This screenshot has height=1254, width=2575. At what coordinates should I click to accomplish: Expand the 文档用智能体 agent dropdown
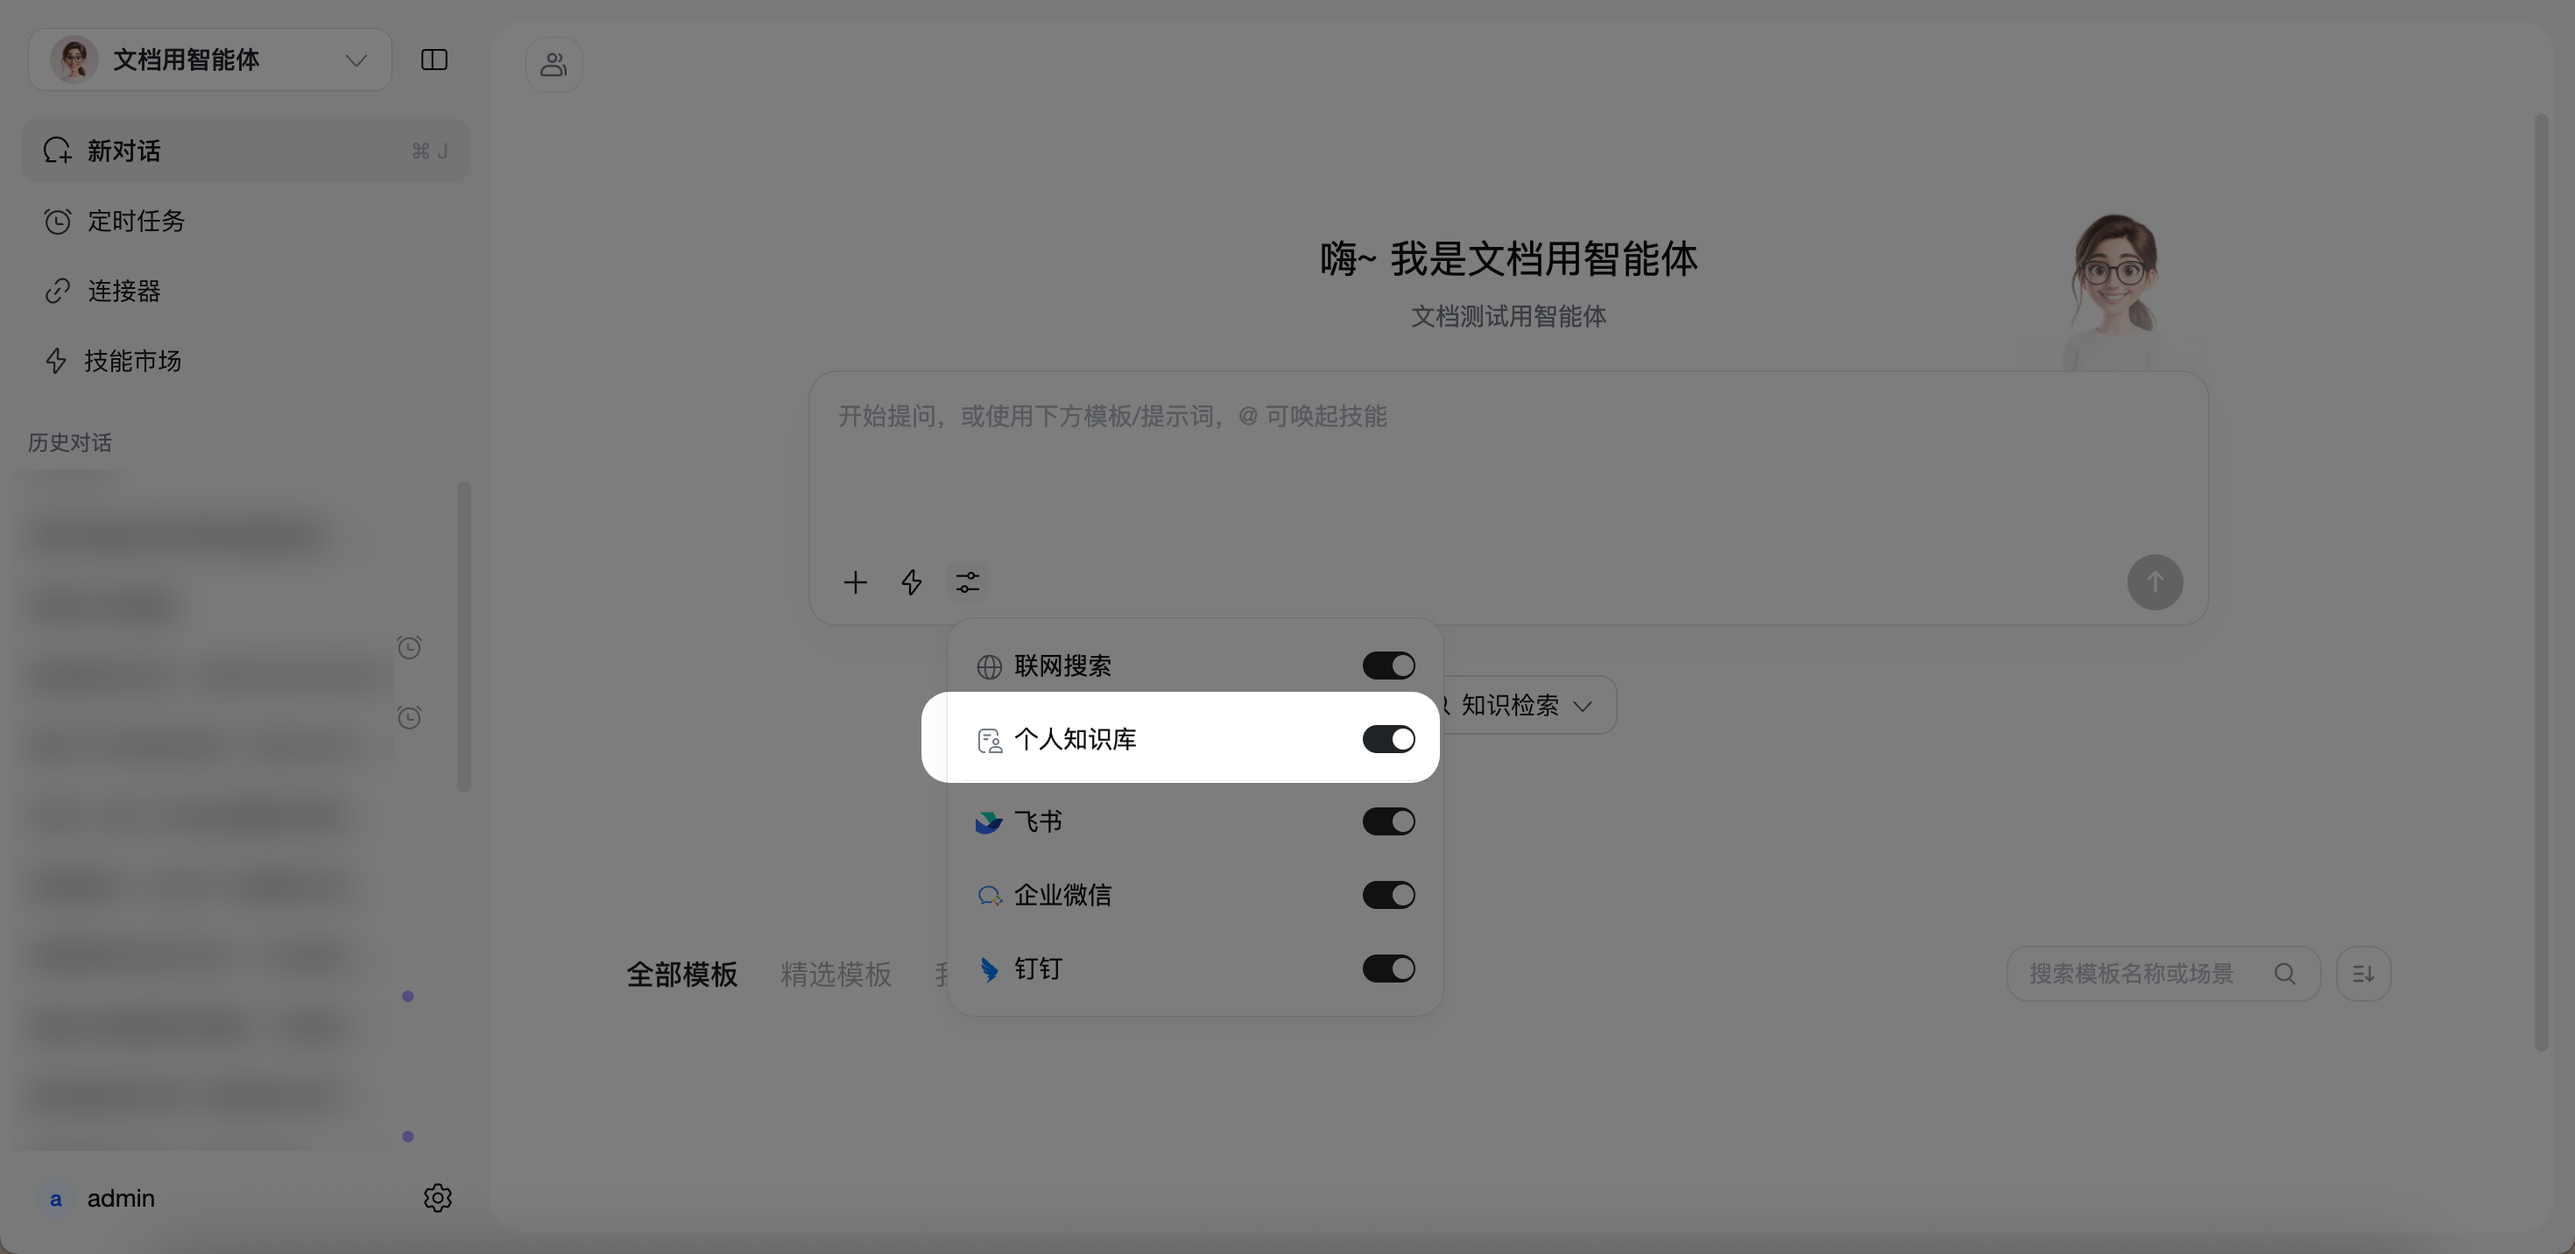210,60
